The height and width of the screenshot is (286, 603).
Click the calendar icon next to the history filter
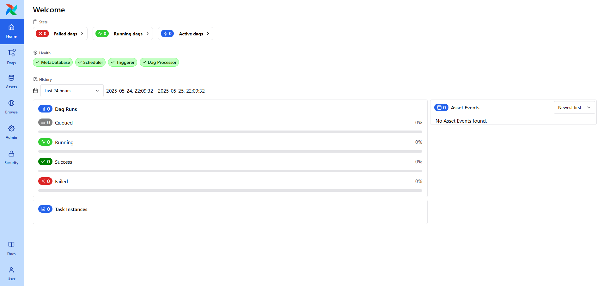[x=35, y=91]
